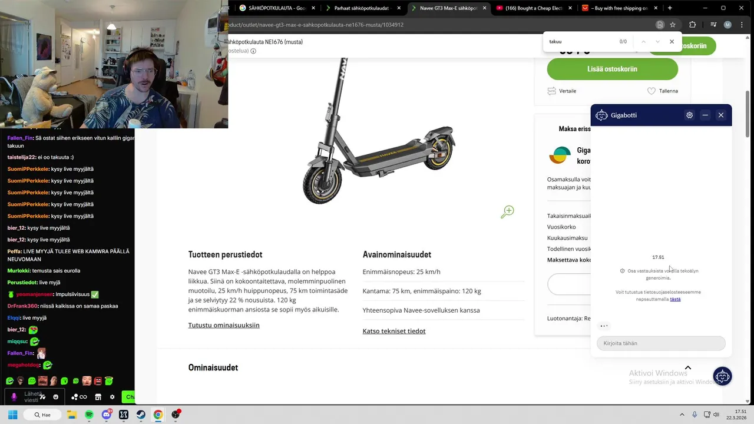
Task: Send message with green Chat button
Action: point(128,397)
